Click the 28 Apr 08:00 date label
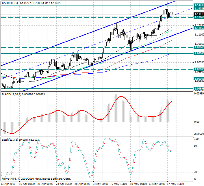This screenshot has height=186, width=204. [x=82, y=184]
